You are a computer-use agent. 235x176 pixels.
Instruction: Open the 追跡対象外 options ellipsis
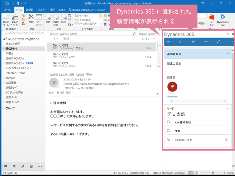[227, 54]
